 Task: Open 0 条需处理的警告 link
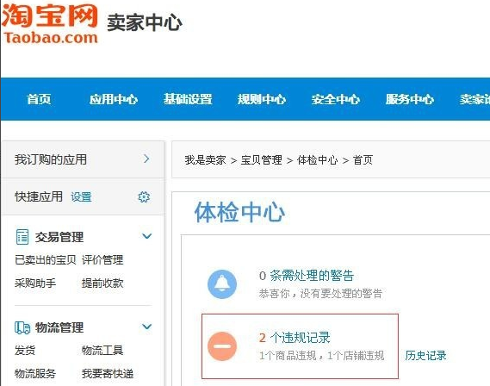pos(307,276)
